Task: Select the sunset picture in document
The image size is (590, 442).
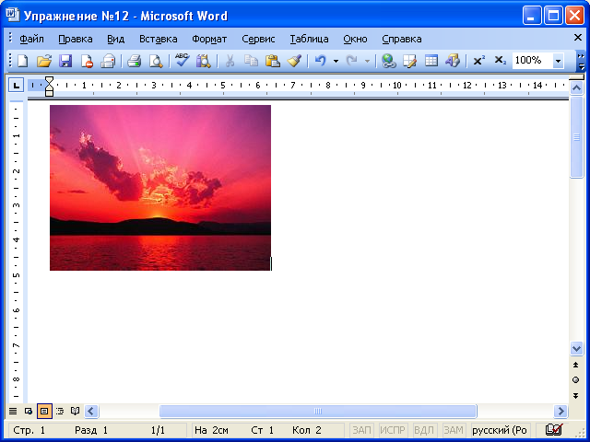Action: pos(160,188)
